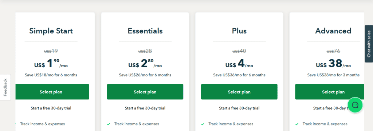Image resolution: width=373 pixels, height=131 pixels.
Task: Click the Plus plan heading
Action: pos(239,31)
